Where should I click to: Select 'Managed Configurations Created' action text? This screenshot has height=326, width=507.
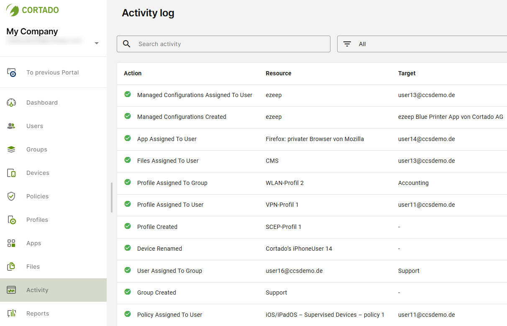point(182,117)
